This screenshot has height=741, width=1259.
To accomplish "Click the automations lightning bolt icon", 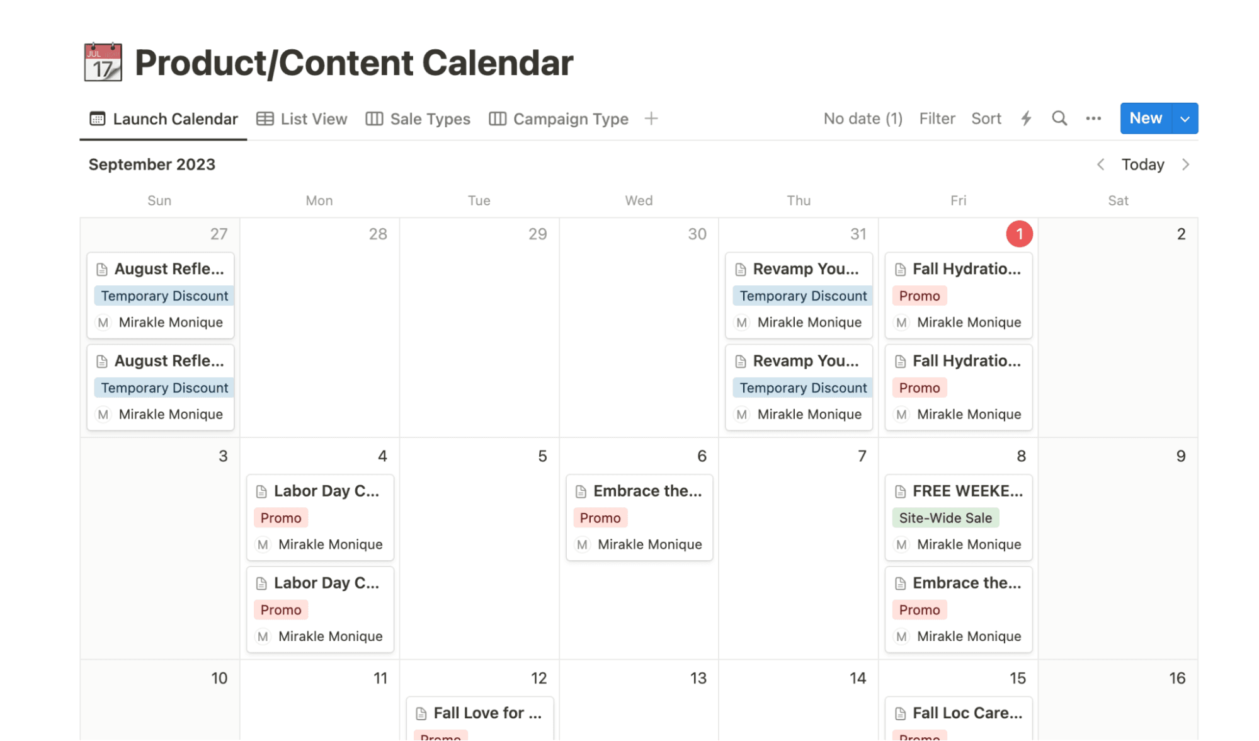I will tap(1026, 118).
